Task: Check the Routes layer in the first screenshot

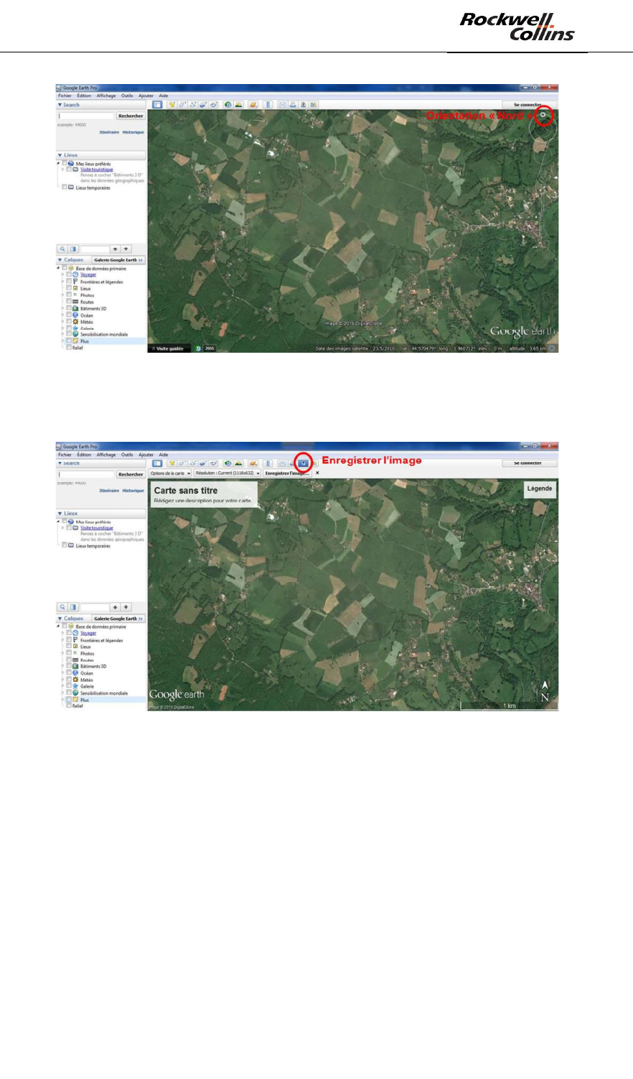Action: 69,302
